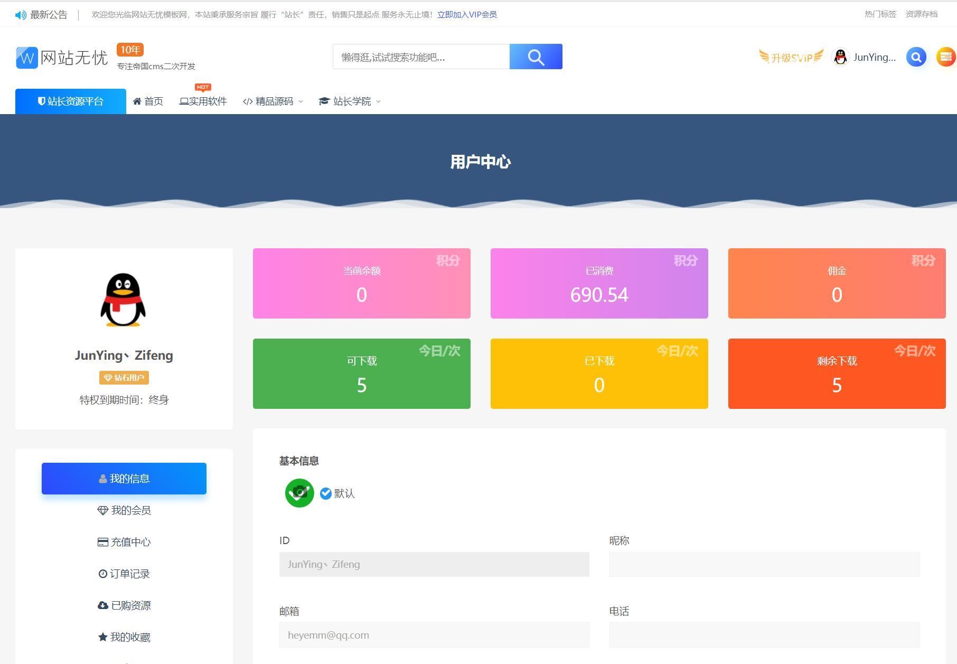The width and height of the screenshot is (957, 664).
Task: Click the 用户中心 banner title
Action: tap(481, 162)
